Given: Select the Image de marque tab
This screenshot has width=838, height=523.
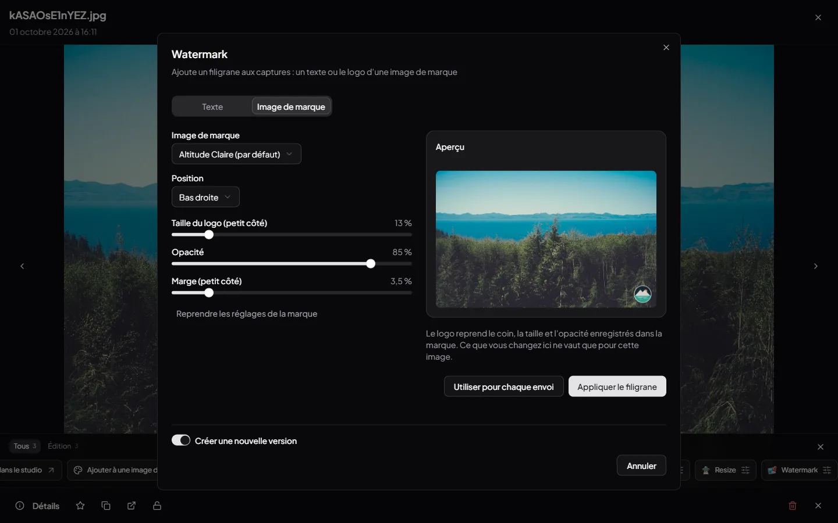Looking at the screenshot, I should [291, 107].
